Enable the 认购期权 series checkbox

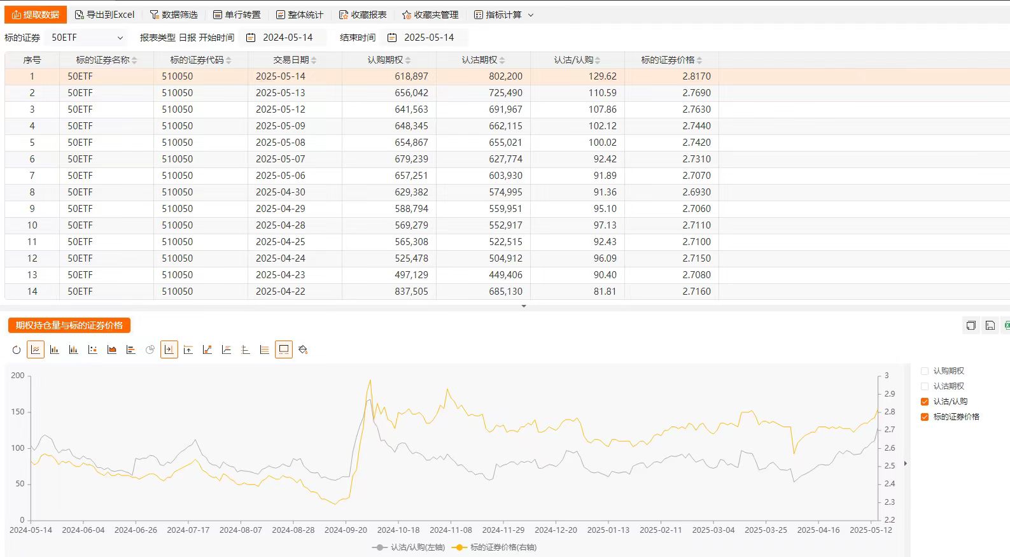(x=925, y=371)
